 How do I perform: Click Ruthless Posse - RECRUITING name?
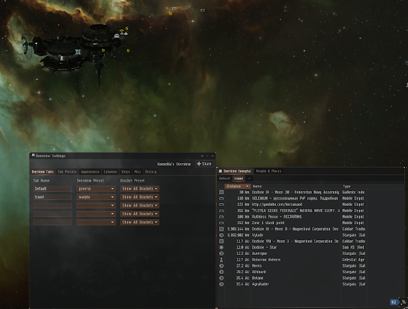(277, 217)
